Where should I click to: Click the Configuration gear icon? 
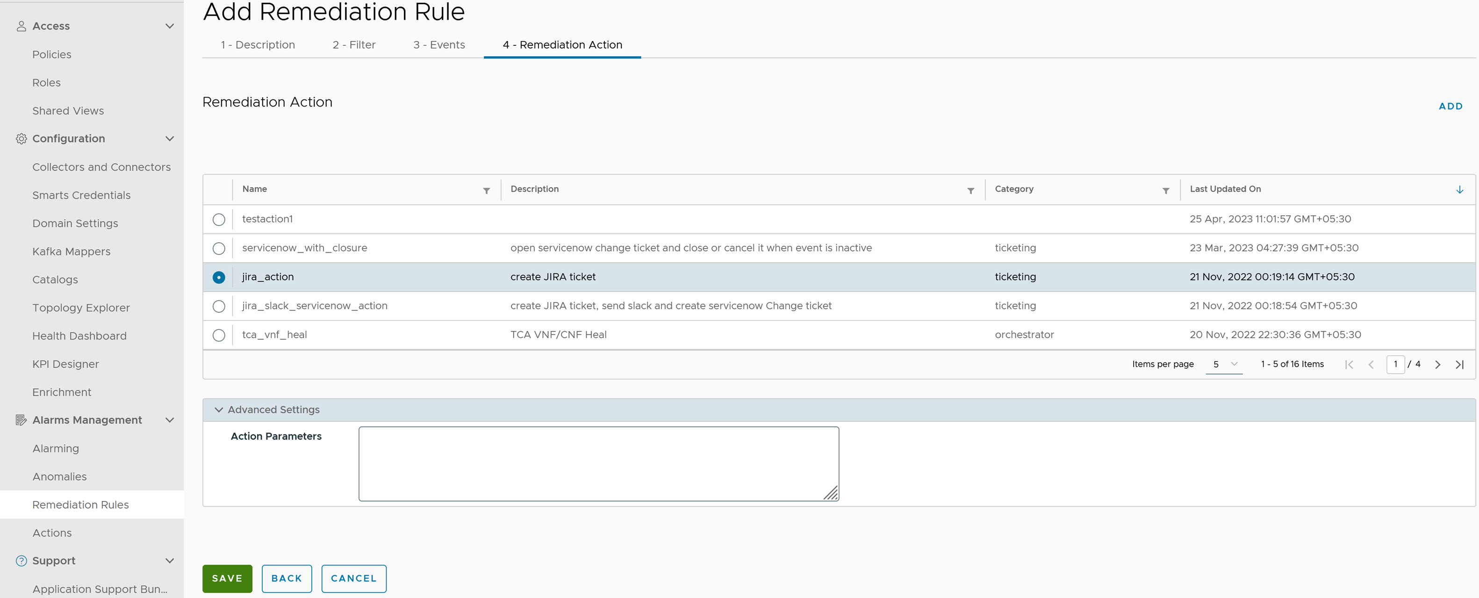[21, 138]
